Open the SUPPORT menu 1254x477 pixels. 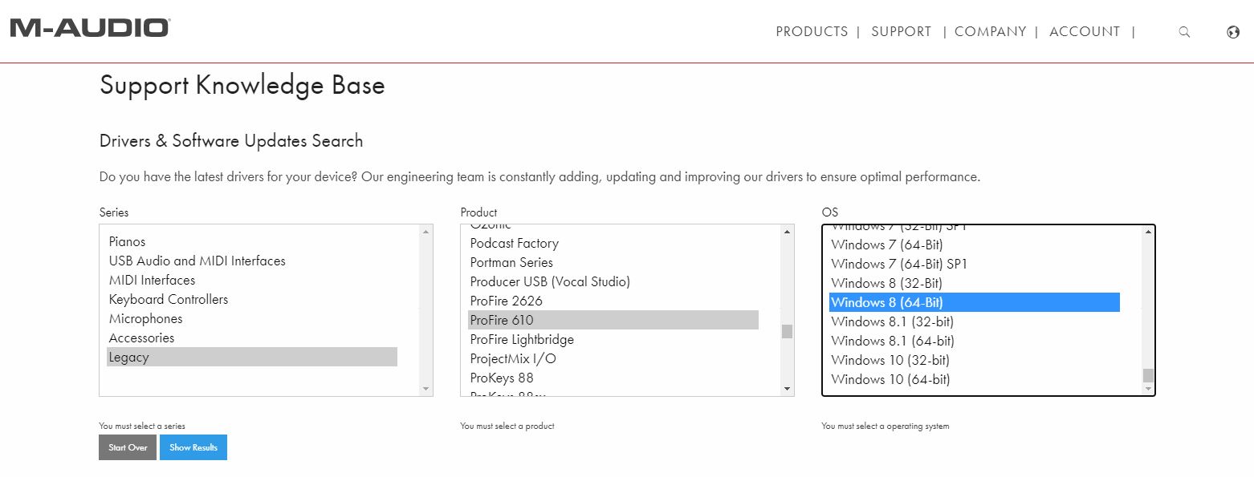901,31
